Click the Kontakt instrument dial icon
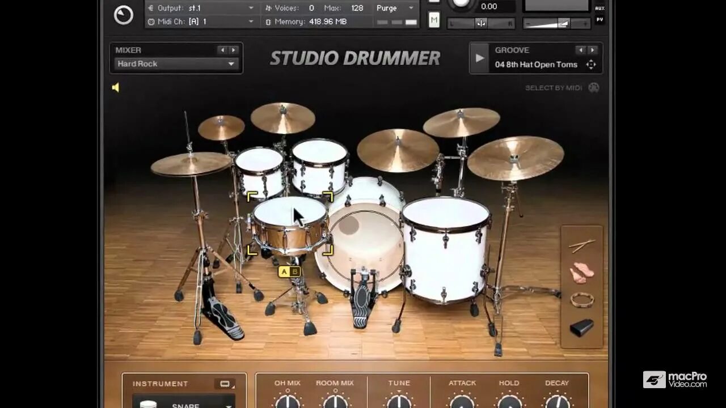 (123, 15)
